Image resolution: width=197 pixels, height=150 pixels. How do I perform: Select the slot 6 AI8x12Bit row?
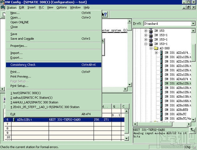(x=64, y=120)
